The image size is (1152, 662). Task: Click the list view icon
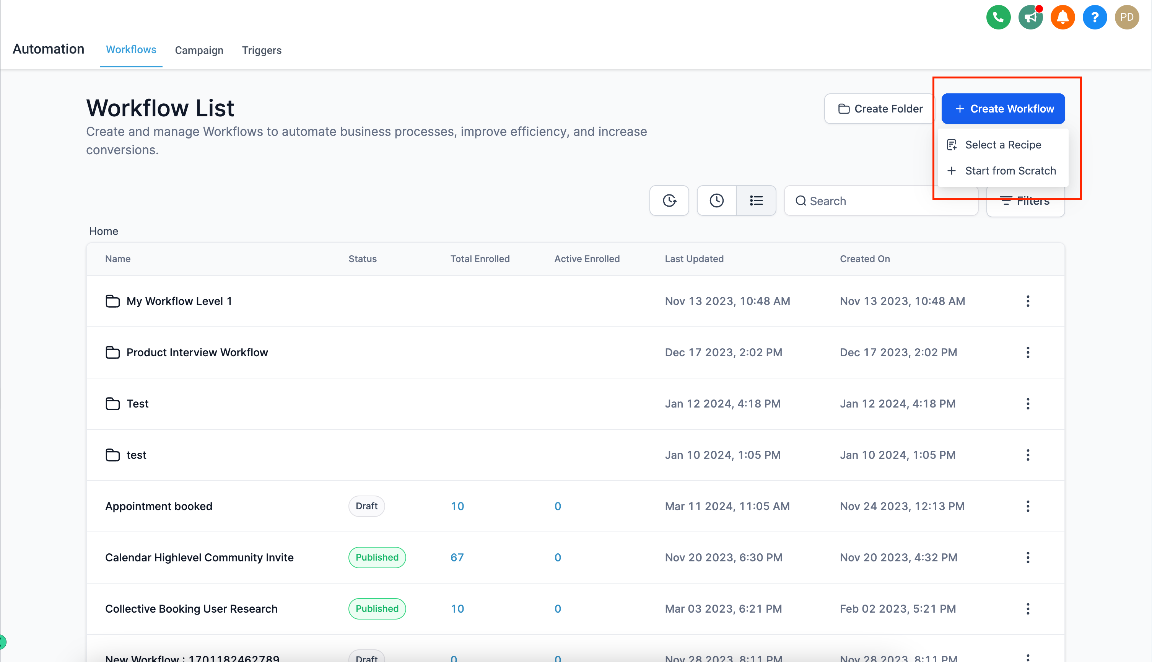coord(757,201)
